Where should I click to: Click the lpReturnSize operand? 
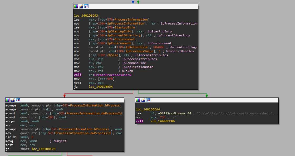point(137,47)
